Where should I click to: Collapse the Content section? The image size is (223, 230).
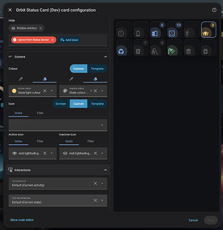(106, 57)
